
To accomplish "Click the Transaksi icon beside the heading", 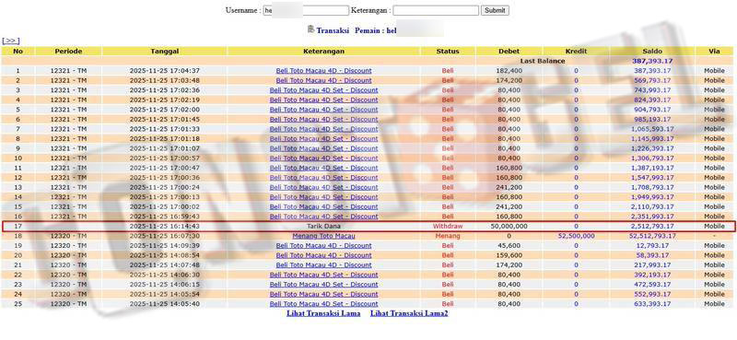I will click(310, 29).
